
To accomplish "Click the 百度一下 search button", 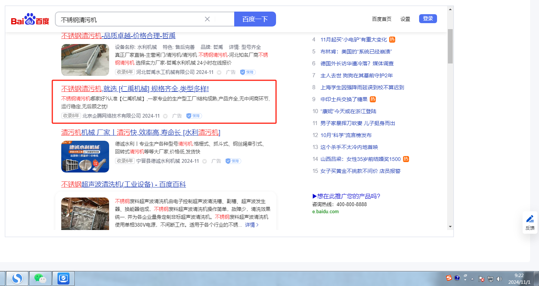I will coord(255,19).
